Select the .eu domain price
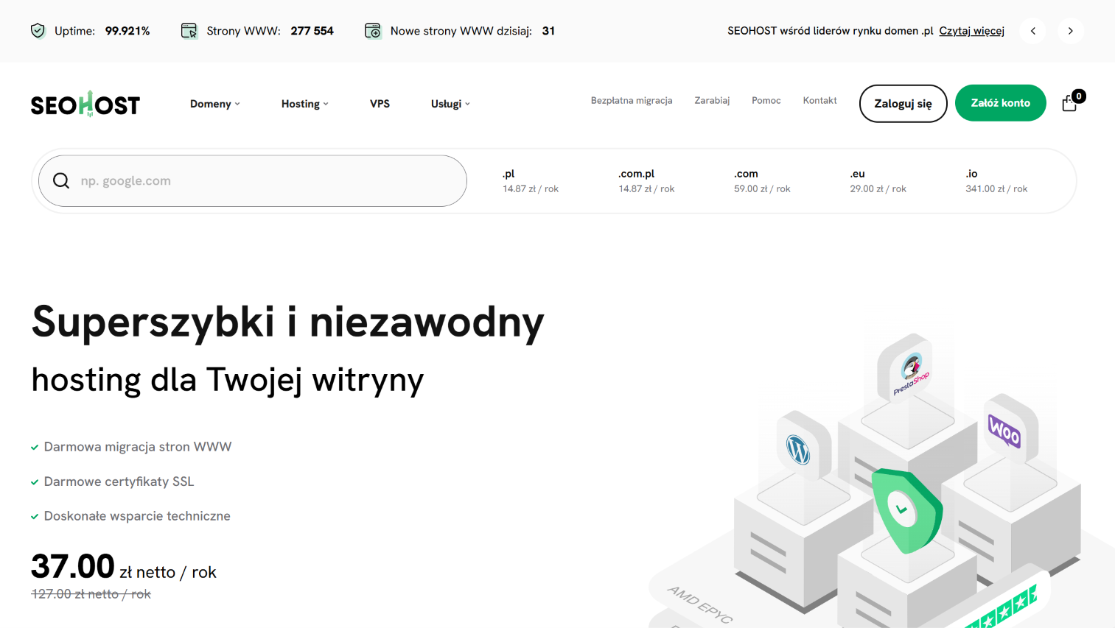Viewport: 1115px width, 628px height. 878,181
